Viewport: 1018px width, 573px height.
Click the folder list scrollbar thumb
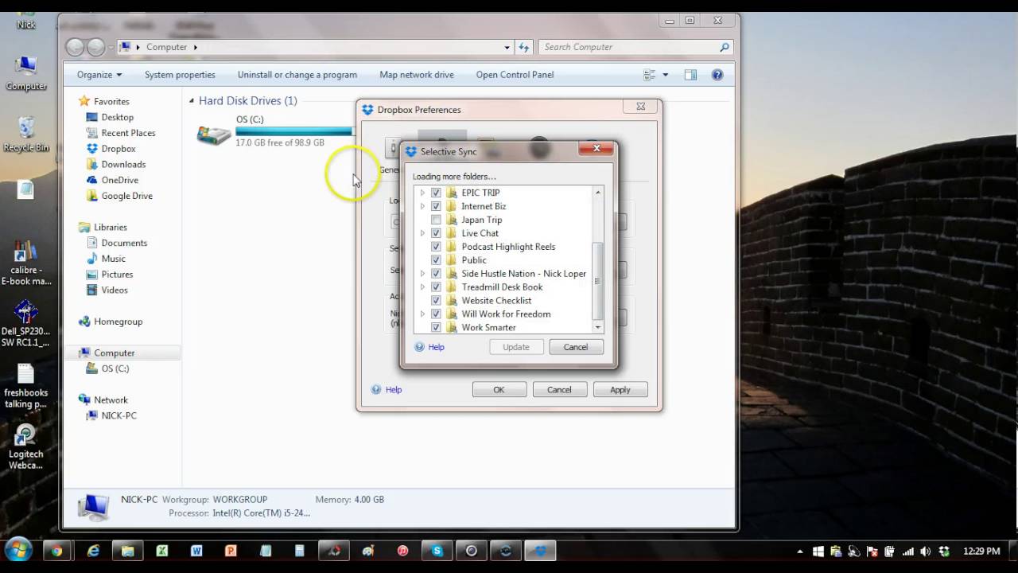click(x=598, y=281)
